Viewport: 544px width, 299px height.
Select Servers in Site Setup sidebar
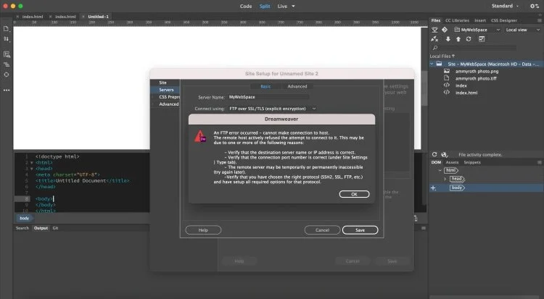click(x=166, y=90)
